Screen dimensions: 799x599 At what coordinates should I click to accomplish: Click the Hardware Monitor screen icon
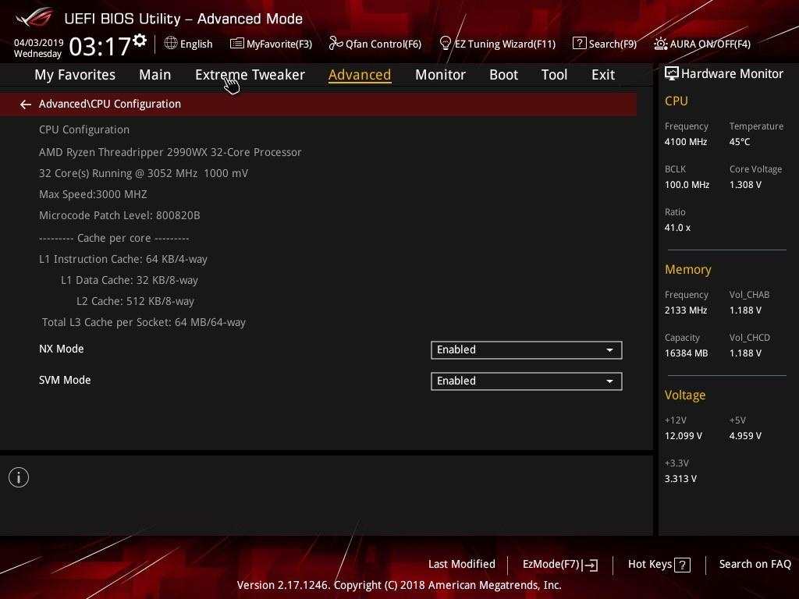672,74
